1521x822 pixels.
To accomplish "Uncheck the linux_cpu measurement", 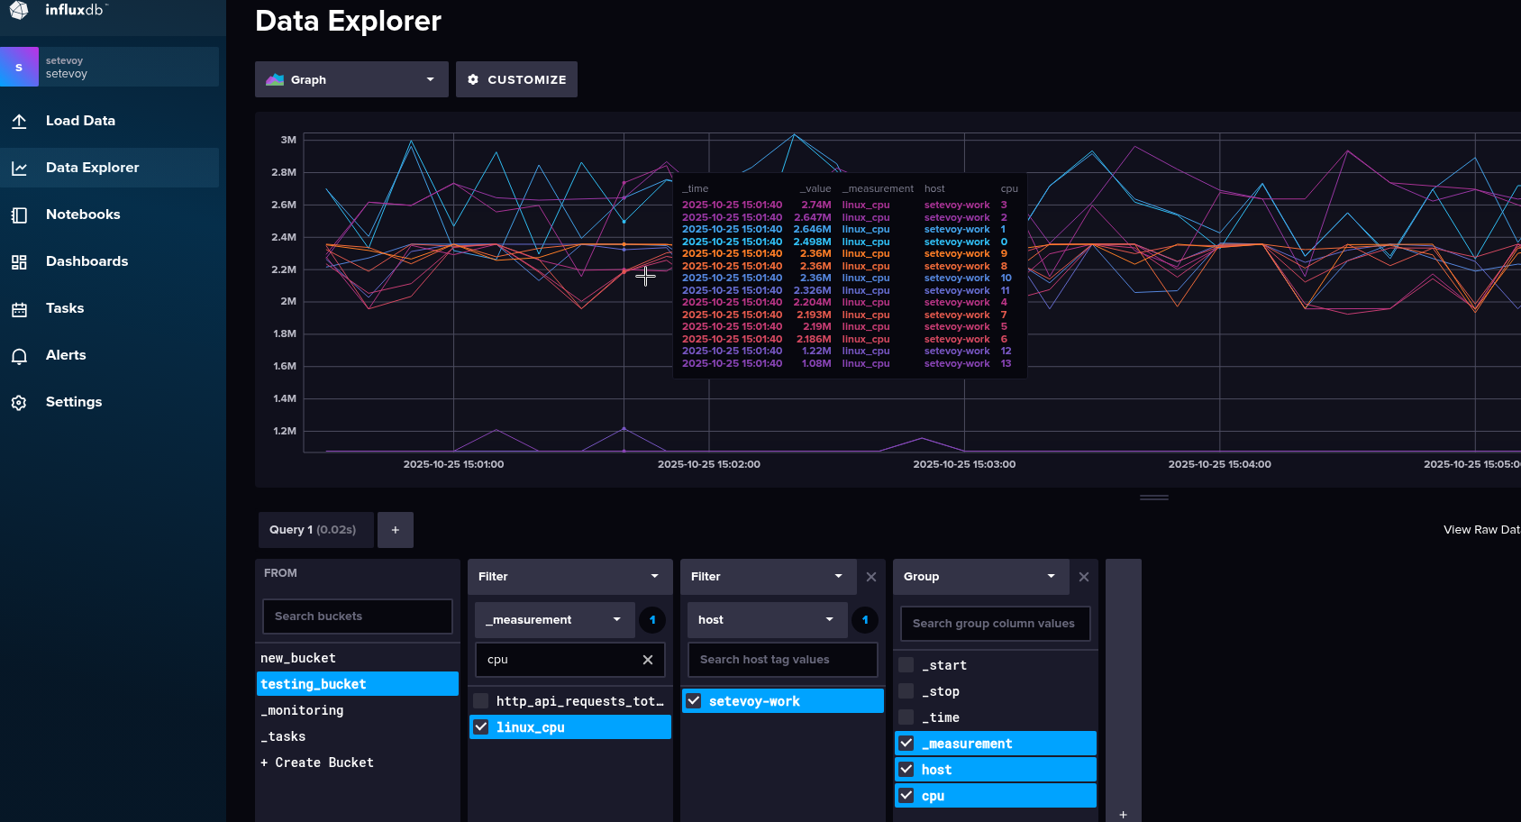I will (x=481, y=727).
